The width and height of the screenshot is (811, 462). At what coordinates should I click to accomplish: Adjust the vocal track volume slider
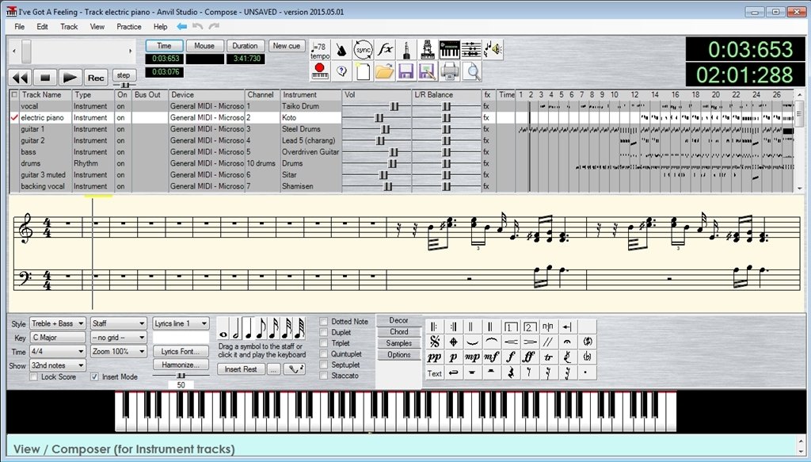pos(394,106)
